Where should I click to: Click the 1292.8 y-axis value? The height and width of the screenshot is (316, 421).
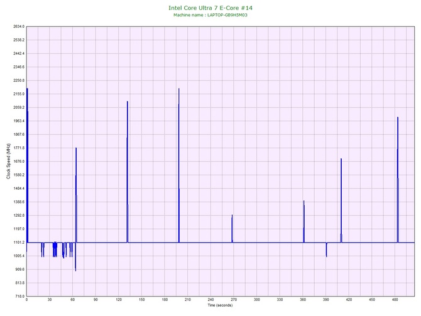pos(19,215)
